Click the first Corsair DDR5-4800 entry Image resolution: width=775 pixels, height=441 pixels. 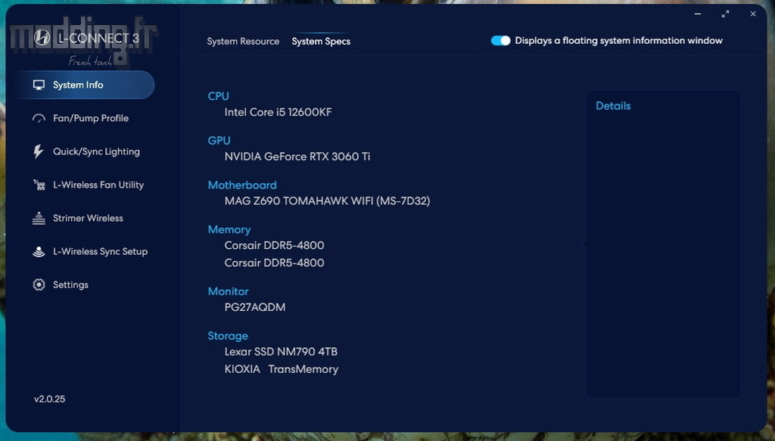click(x=274, y=245)
